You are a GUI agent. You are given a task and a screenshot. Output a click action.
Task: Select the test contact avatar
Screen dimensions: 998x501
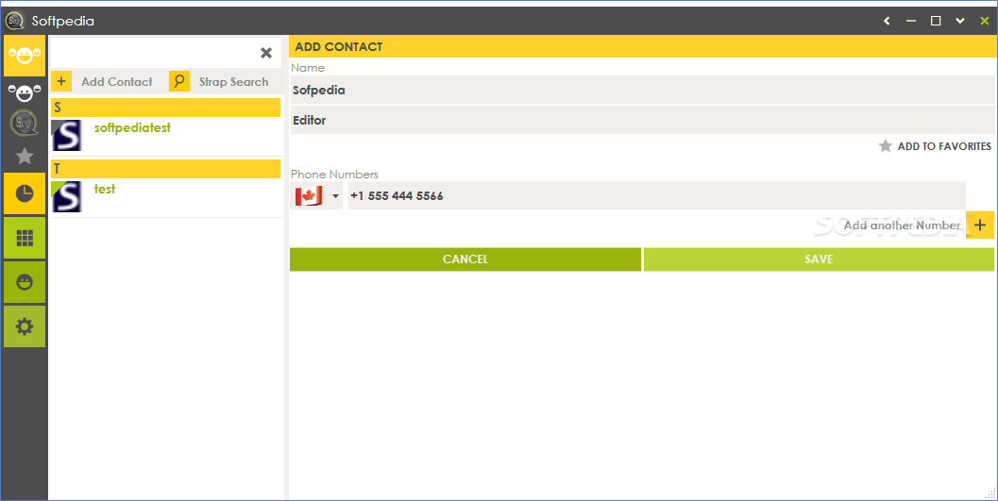66,196
